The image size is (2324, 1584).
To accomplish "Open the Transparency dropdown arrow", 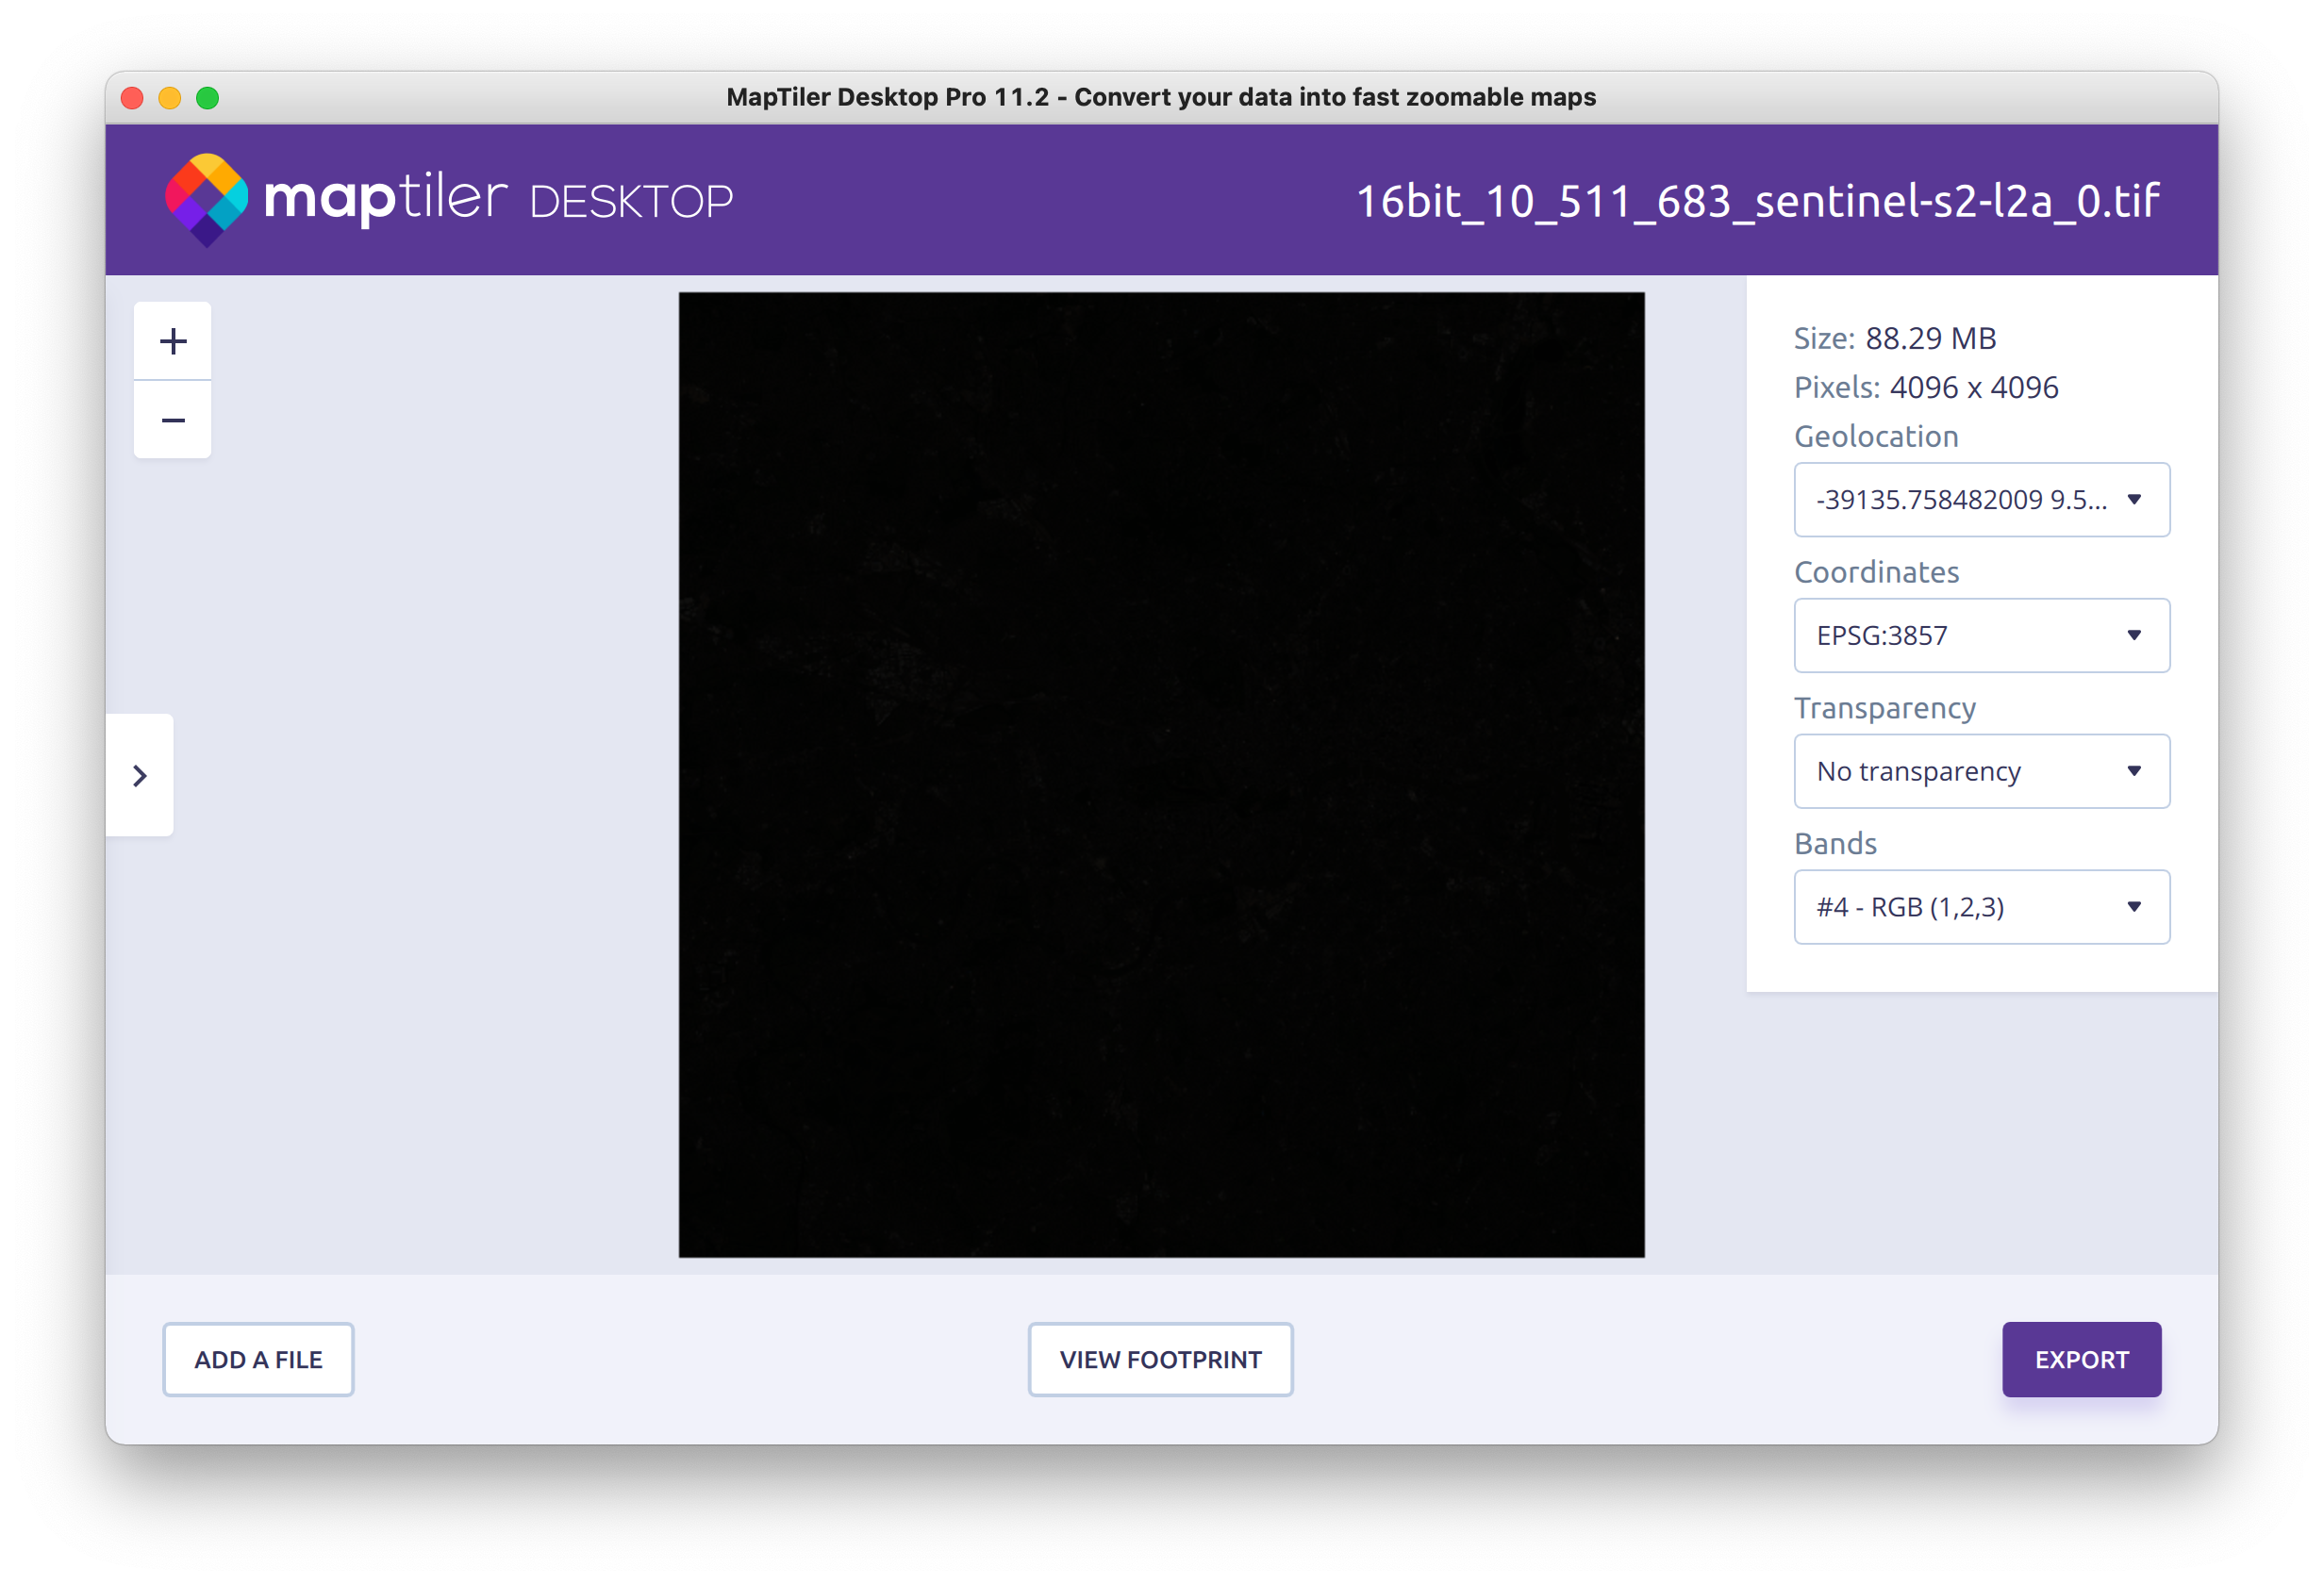I will coord(2133,771).
